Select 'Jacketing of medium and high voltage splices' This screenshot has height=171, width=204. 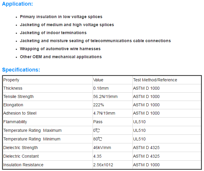click(67, 25)
